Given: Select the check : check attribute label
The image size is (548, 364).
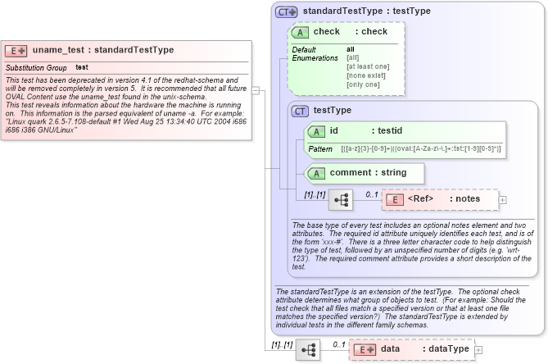Looking at the screenshot, I should click(x=351, y=31).
